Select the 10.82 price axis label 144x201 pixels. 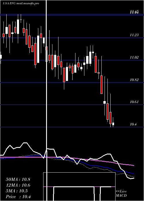pos(134,80)
